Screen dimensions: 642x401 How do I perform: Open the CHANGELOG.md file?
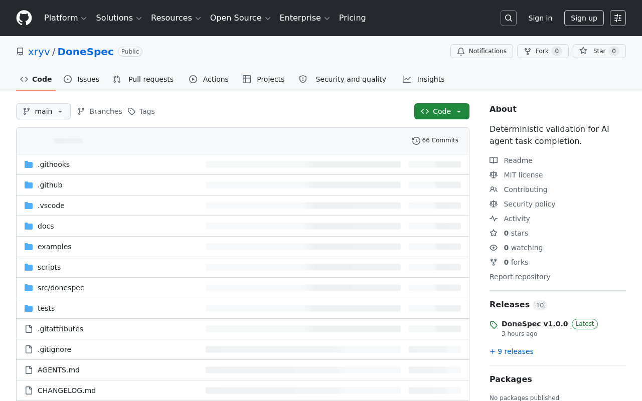click(67, 390)
